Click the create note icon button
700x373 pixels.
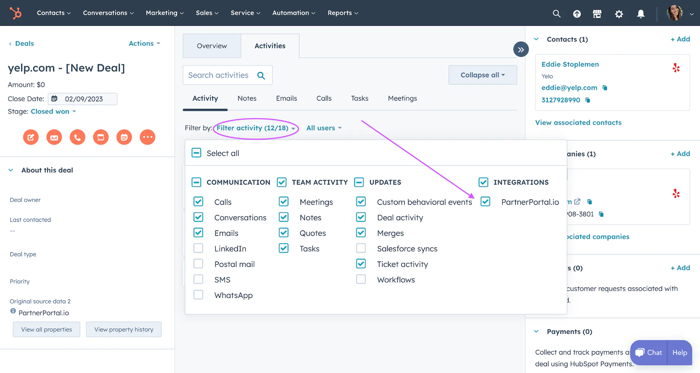31,137
